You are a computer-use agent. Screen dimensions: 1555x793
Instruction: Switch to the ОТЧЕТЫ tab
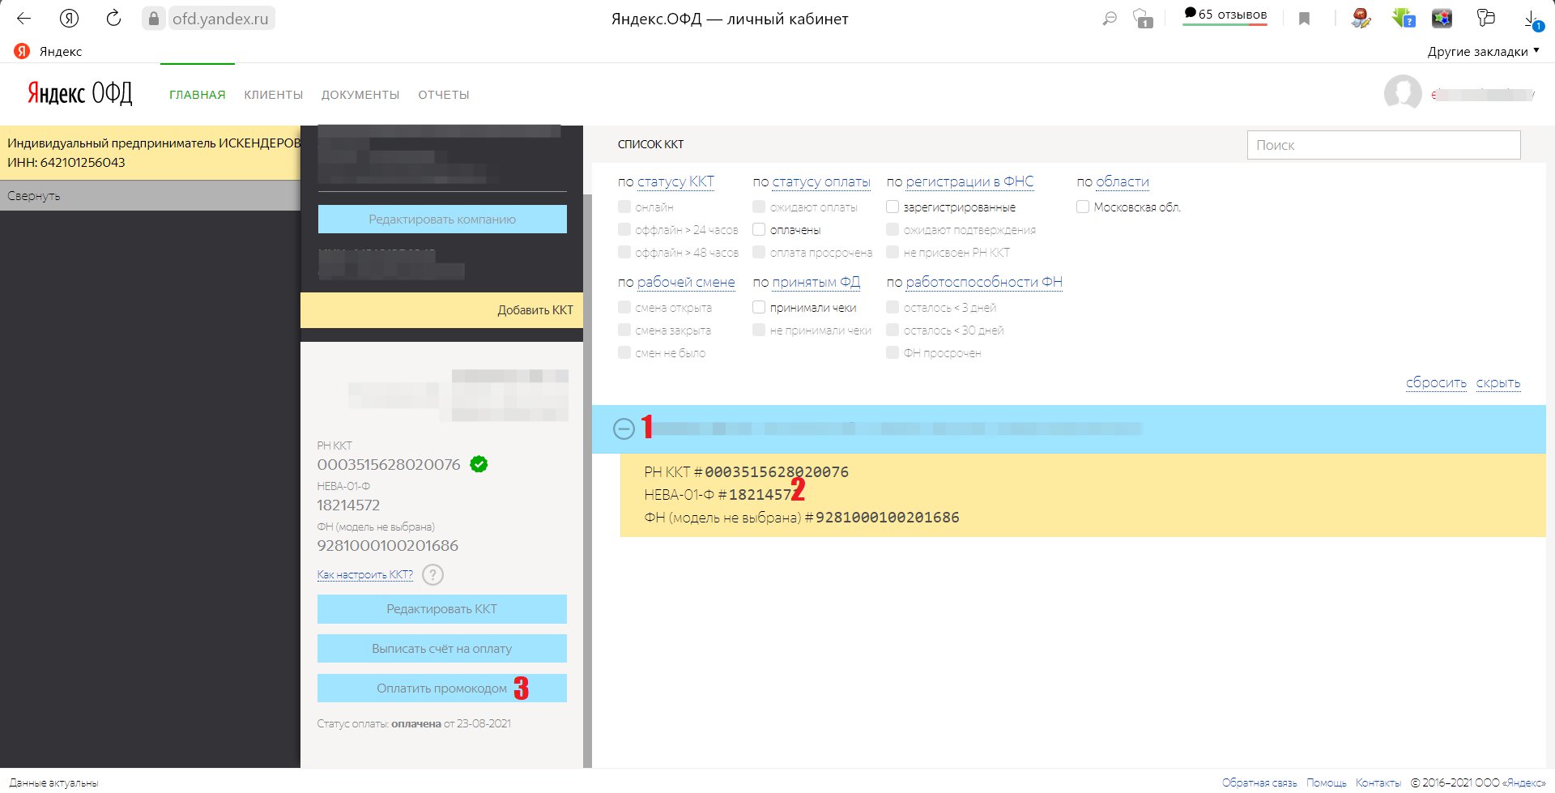point(444,95)
